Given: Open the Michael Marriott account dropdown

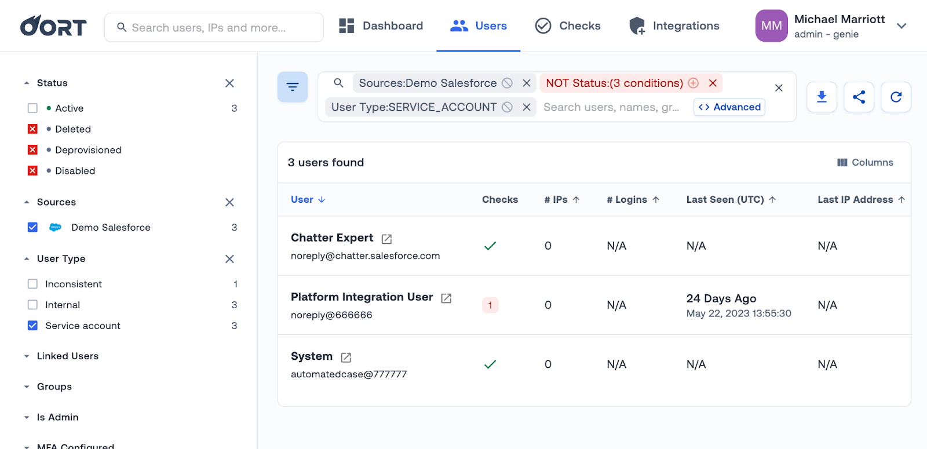Looking at the screenshot, I should pos(901,26).
